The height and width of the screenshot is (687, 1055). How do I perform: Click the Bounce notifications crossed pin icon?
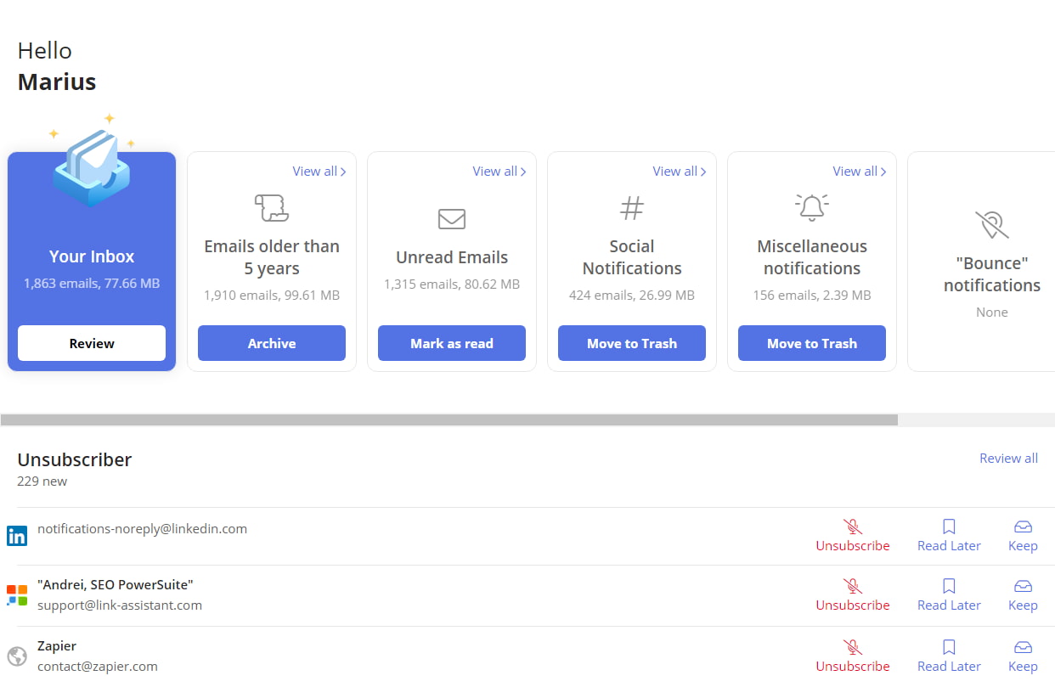click(x=991, y=225)
